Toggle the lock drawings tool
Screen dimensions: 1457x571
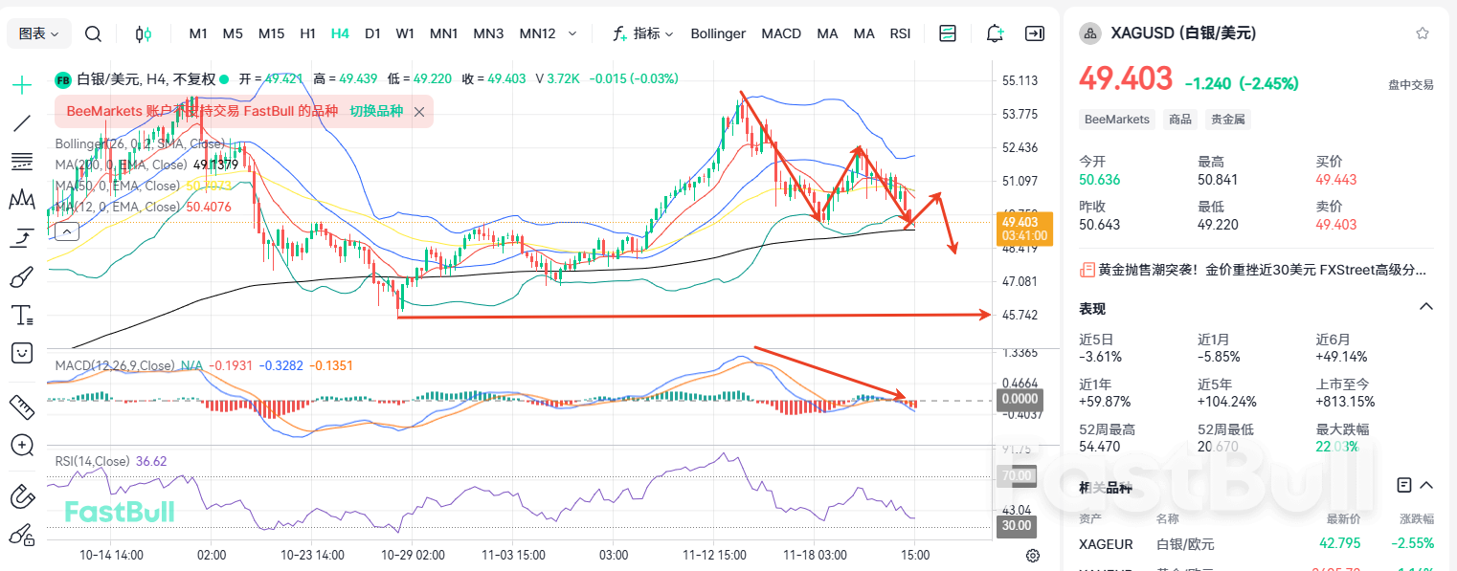[x=21, y=535]
